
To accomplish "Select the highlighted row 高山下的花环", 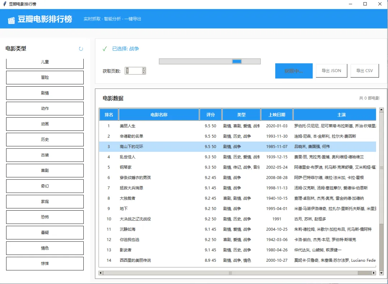I will pos(237,147).
